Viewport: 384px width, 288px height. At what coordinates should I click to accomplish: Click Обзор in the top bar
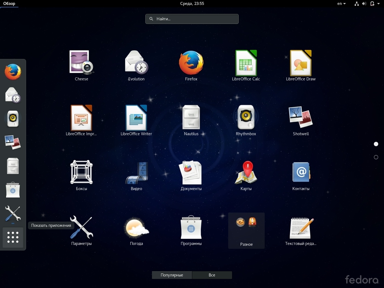coord(9,4)
